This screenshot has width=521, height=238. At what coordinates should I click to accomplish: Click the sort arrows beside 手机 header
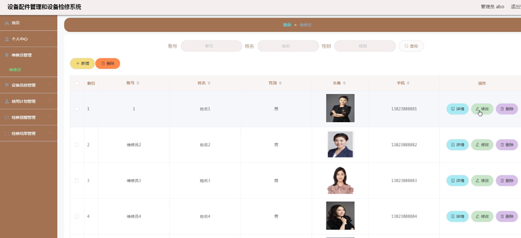click(408, 83)
